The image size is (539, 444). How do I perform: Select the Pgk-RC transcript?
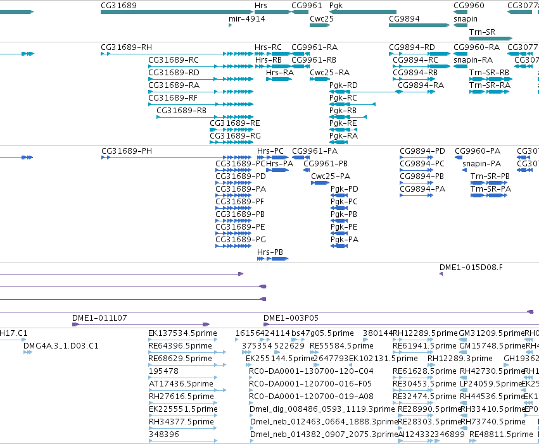(x=352, y=105)
